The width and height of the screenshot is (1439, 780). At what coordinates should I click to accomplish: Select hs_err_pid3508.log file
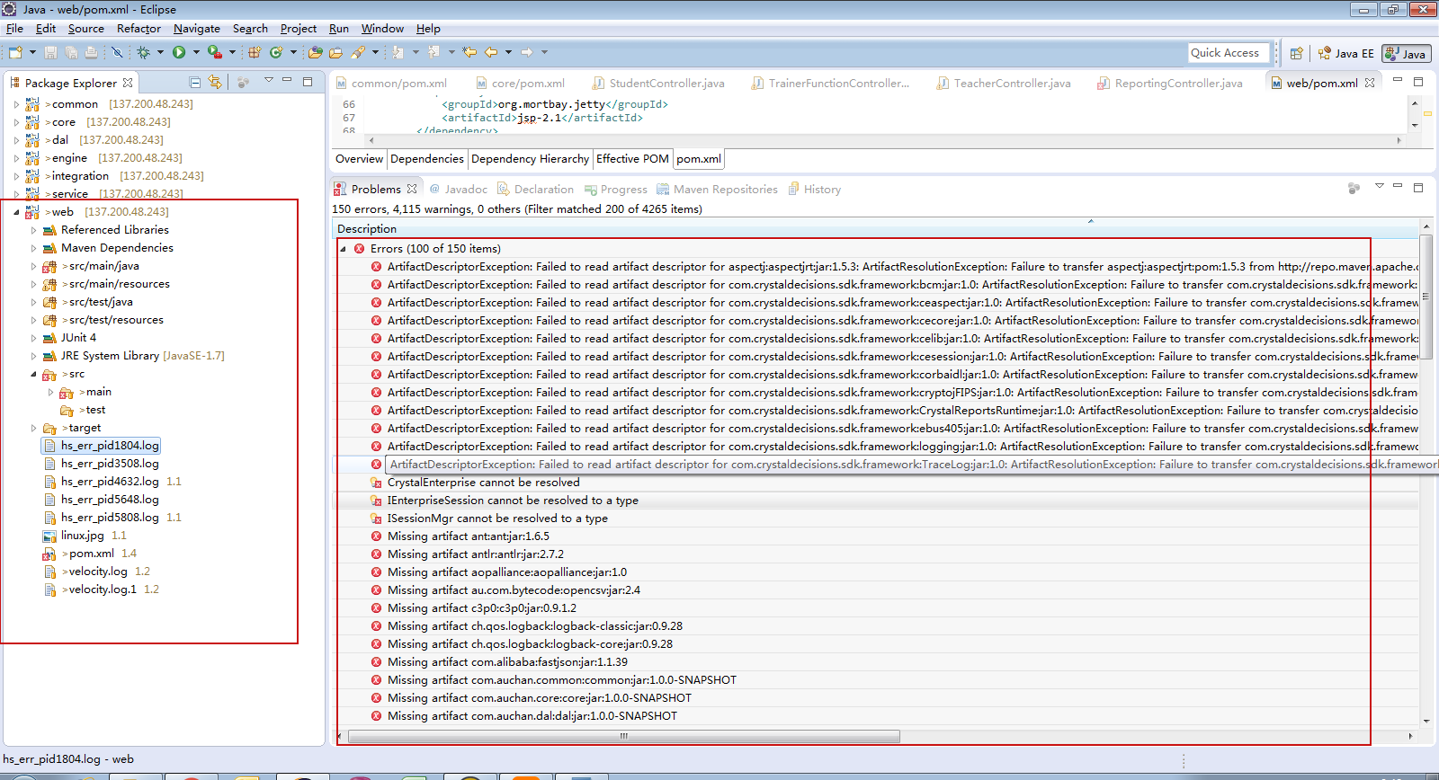110,464
